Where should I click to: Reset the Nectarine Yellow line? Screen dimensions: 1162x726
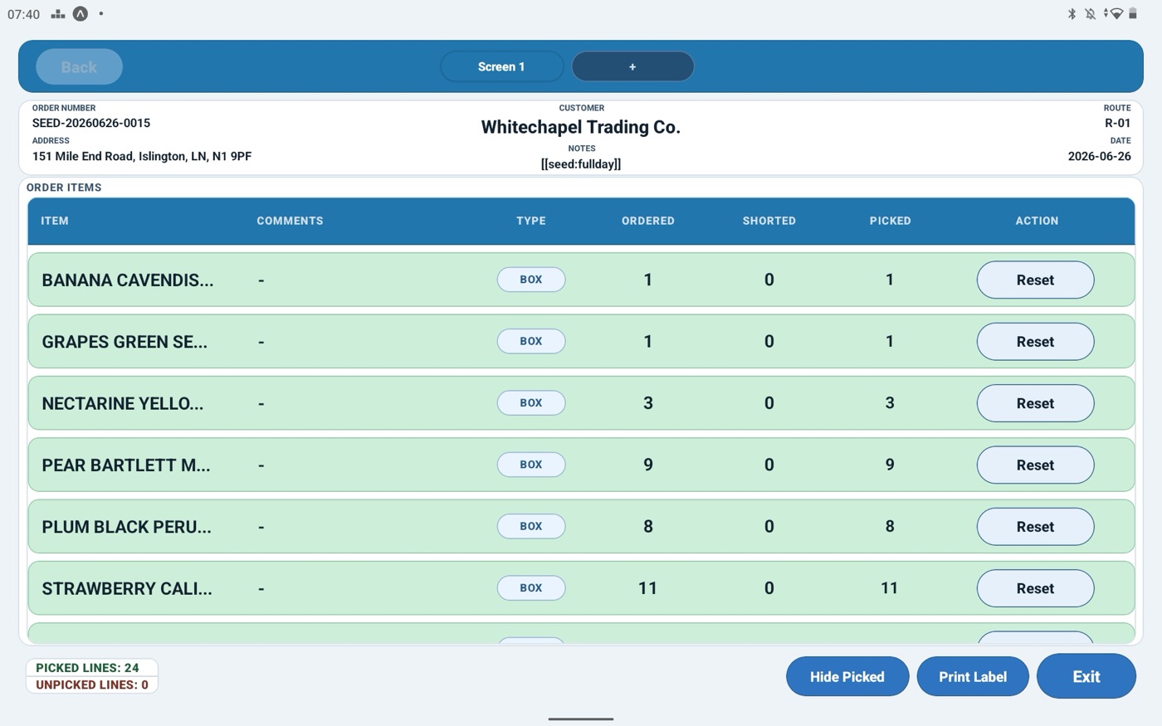1035,403
